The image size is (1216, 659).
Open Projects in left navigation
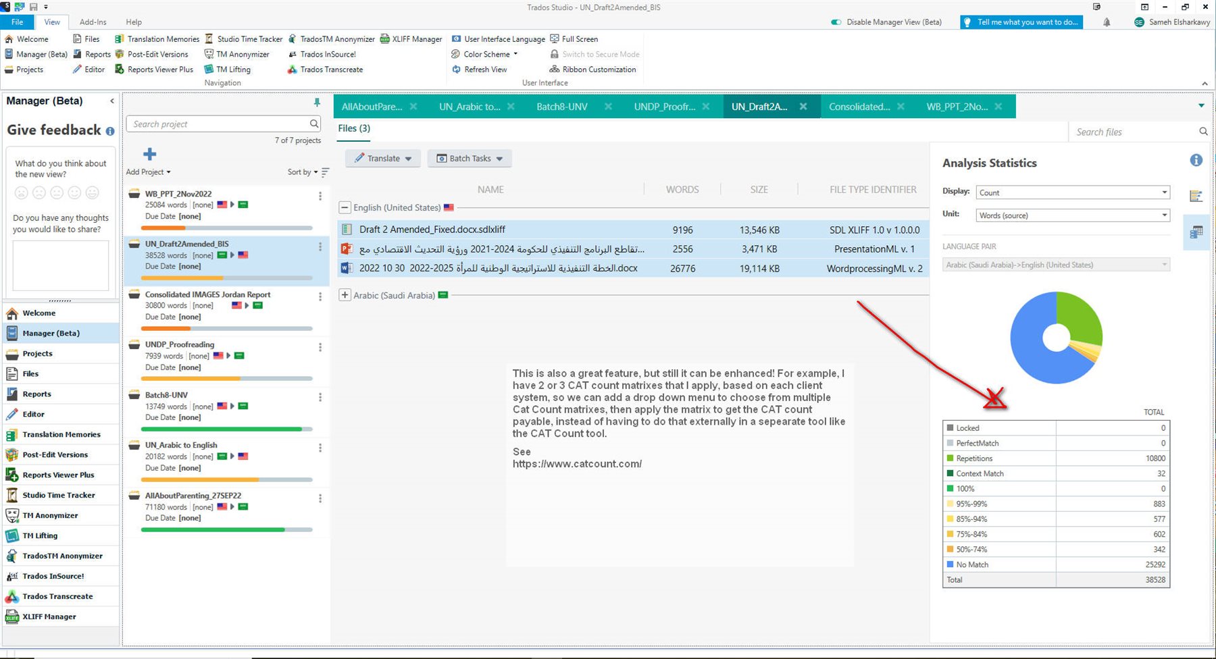[x=61, y=354]
